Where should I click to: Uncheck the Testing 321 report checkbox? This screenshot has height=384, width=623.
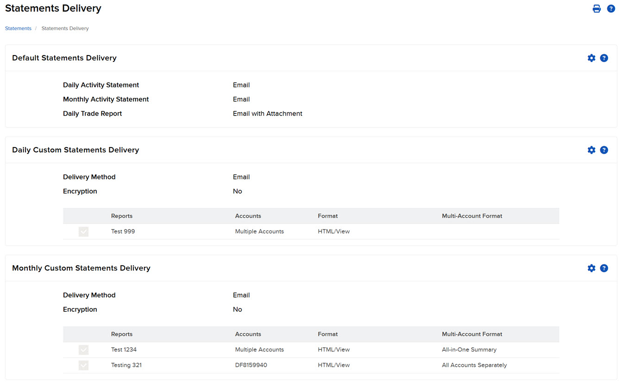tap(83, 365)
